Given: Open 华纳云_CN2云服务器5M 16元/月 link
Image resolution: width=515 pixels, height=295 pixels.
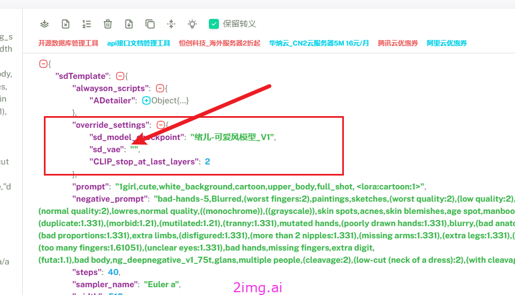Looking at the screenshot, I should click(319, 43).
